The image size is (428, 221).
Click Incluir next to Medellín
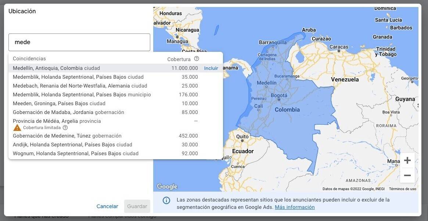pos(211,68)
